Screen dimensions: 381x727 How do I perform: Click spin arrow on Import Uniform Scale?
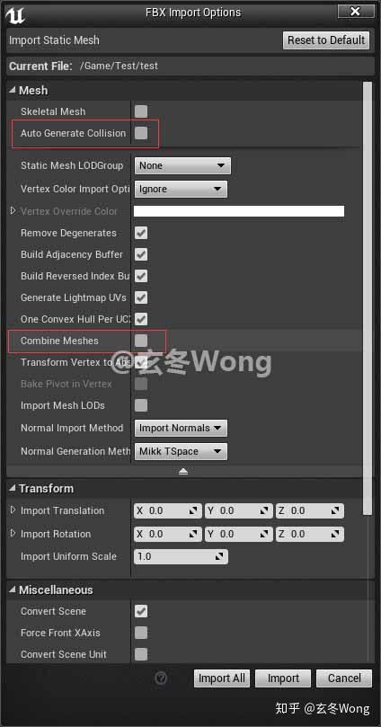click(219, 556)
